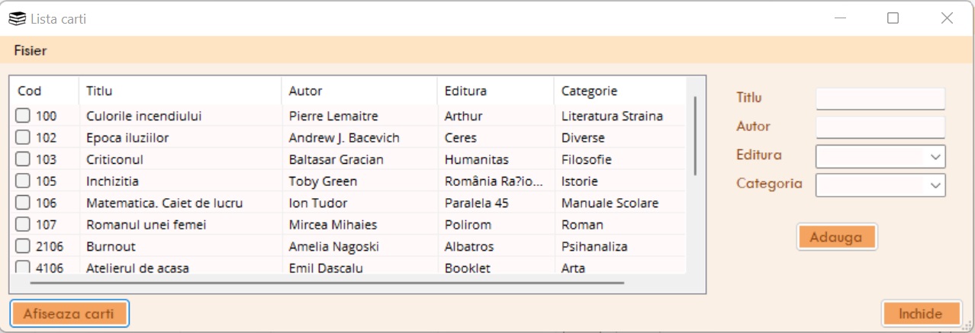Check the box for book 100

23,116
